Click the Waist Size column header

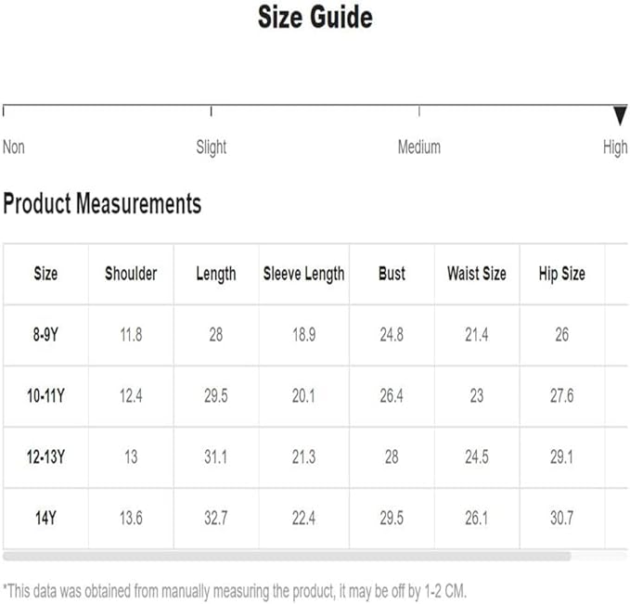click(477, 274)
